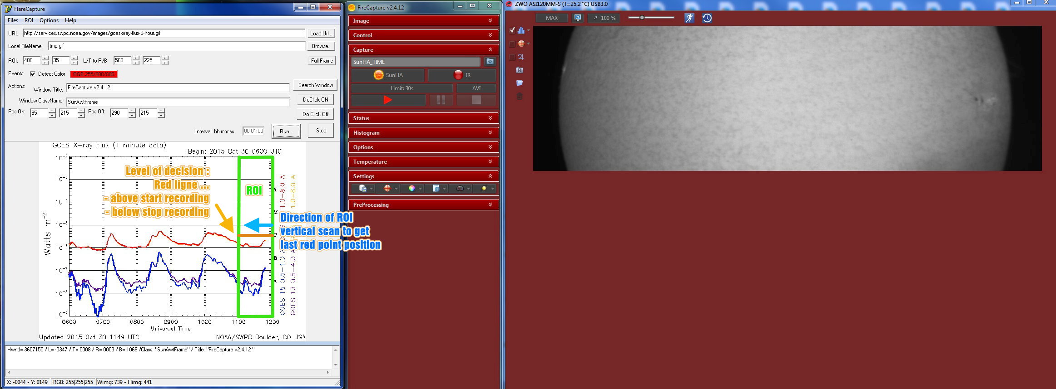The width and height of the screenshot is (1056, 389).
Task: Click the Search Window button
Action: (316, 85)
